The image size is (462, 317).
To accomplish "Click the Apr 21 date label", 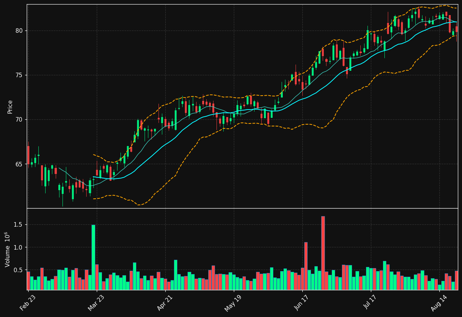I will pyautogui.click(x=165, y=302).
